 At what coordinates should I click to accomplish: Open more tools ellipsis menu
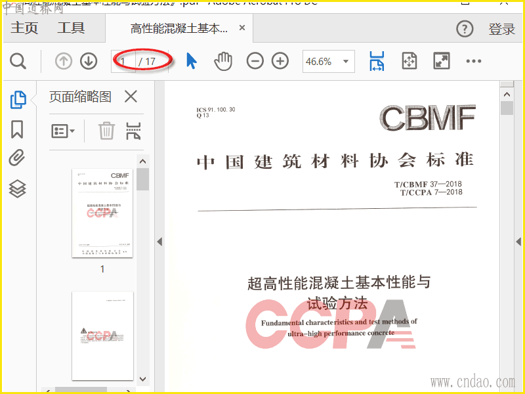click(x=473, y=61)
